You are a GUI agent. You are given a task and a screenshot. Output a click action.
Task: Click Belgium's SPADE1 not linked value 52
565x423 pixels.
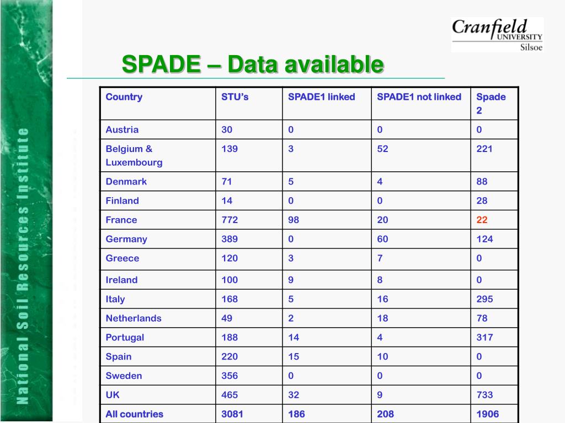[382, 149]
